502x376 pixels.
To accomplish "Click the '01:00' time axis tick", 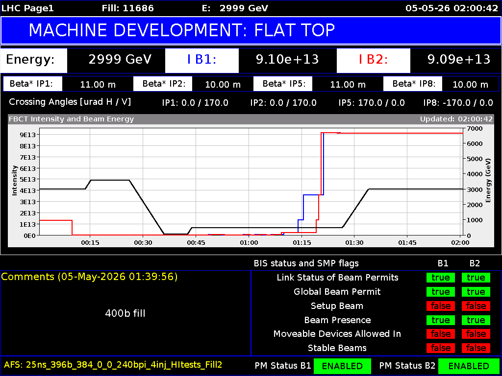I will pos(249,243).
